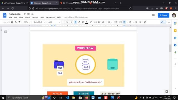Decrease font size with minus button
This screenshot has height=100, width=178.
tap(63, 22)
